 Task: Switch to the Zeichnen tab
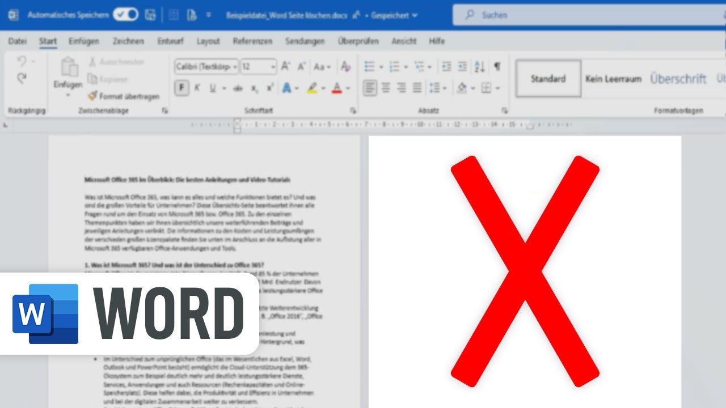[128, 41]
